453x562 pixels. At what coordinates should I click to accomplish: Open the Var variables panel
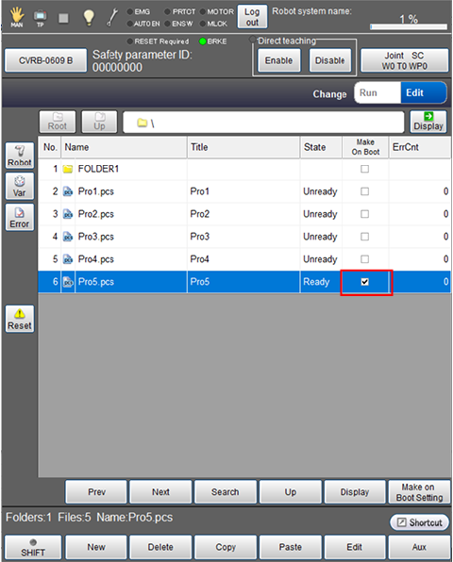click(x=20, y=187)
